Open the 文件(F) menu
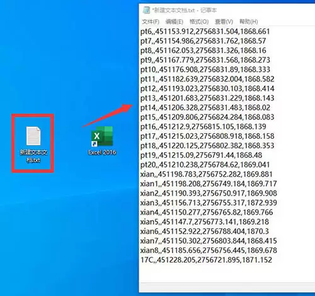 click(x=151, y=21)
